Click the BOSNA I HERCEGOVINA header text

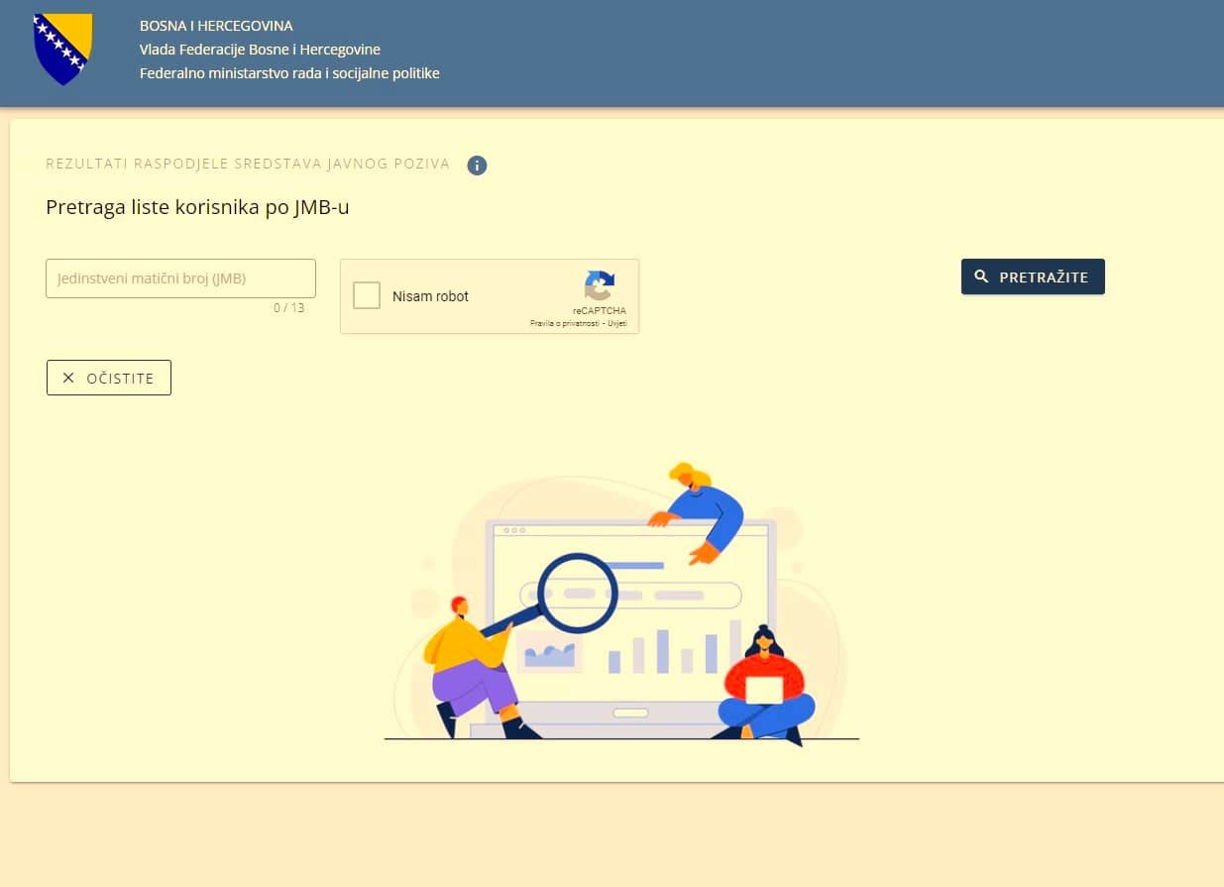[x=216, y=26]
